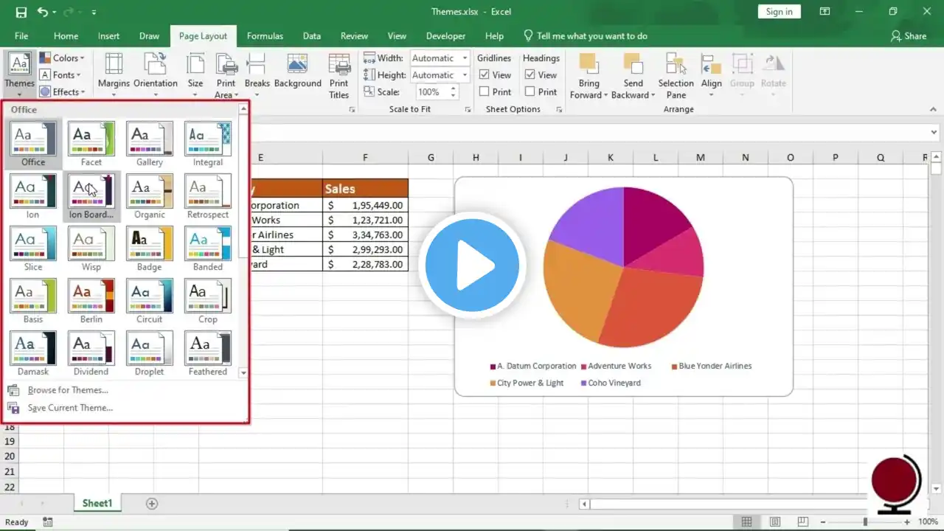Open the Developer tab
Viewport: 944px width, 531px height.
[445, 36]
